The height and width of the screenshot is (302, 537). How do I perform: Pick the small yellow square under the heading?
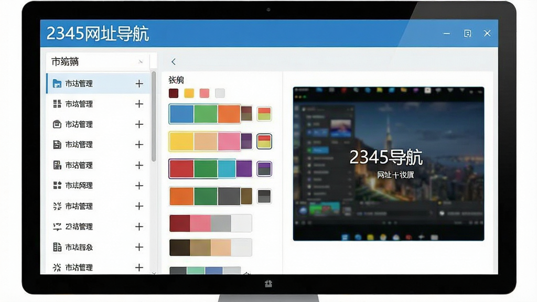pos(189,93)
